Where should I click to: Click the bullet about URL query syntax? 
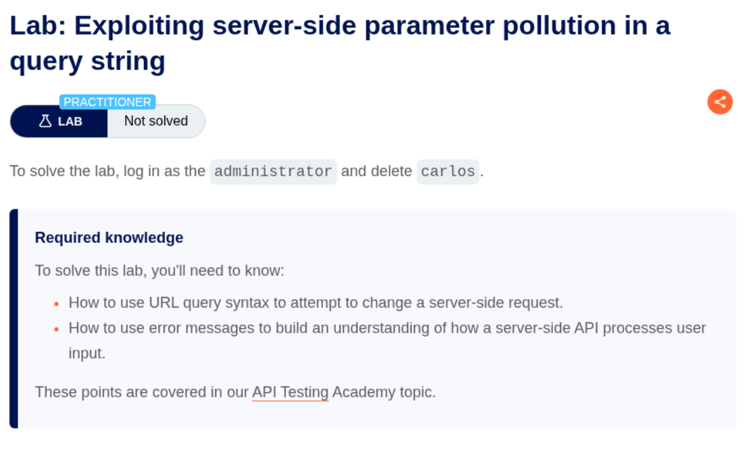click(x=316, y=302)
